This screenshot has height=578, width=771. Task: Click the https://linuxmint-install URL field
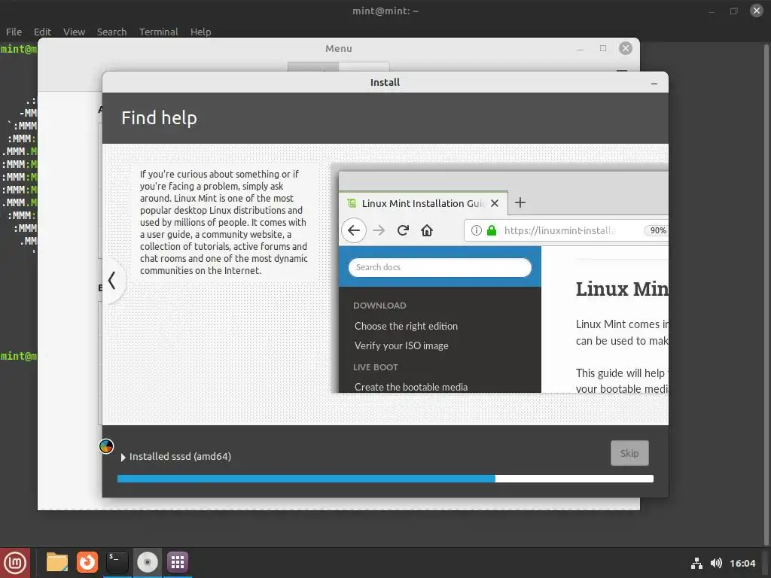coord(566,230)
